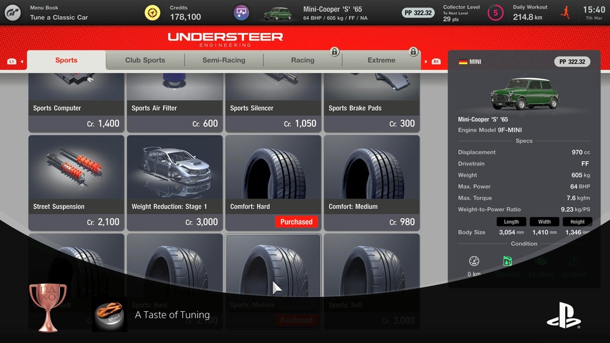Open the Semi-Racing tab
610x343 pixels.
pyautogui.click(x=223, y=60)
